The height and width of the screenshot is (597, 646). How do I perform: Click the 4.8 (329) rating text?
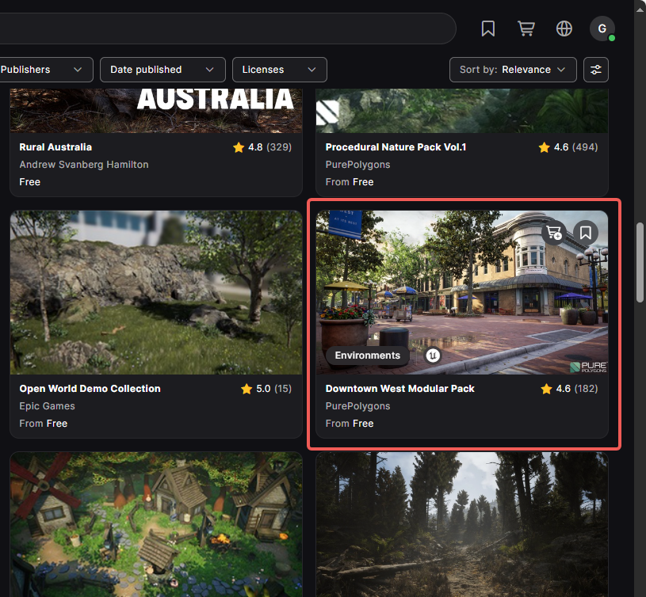coord(269,147)
